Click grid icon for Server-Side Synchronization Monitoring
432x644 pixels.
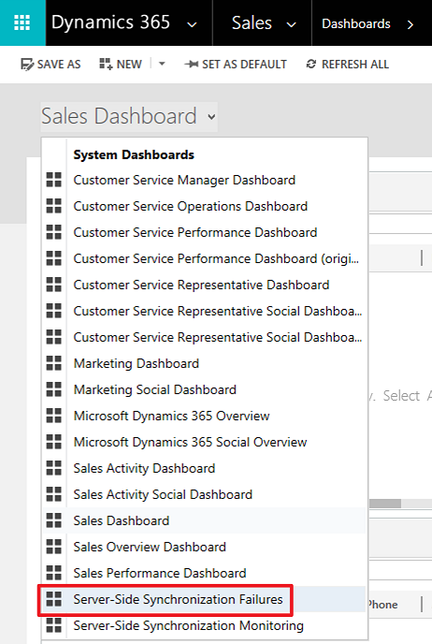53,625
